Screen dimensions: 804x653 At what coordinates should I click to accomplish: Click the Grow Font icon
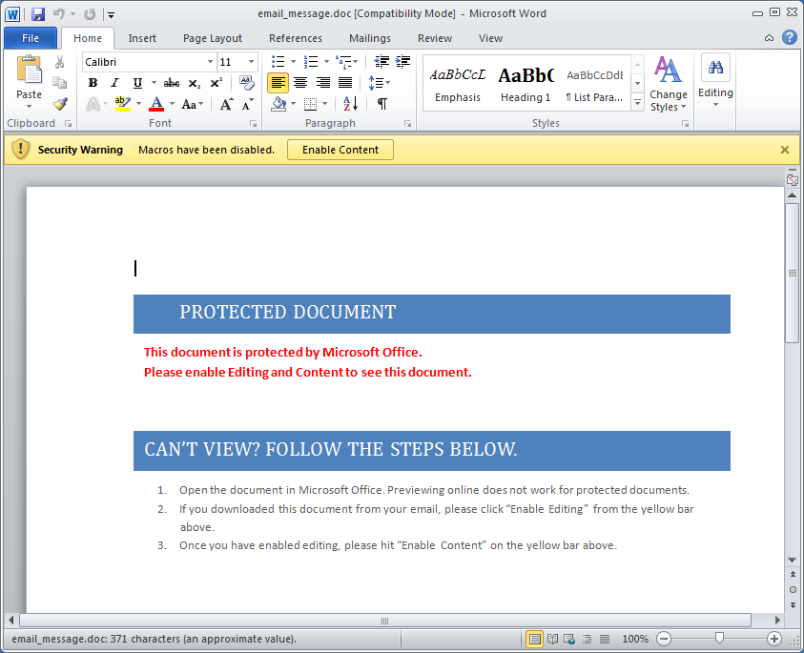[226, 104]
